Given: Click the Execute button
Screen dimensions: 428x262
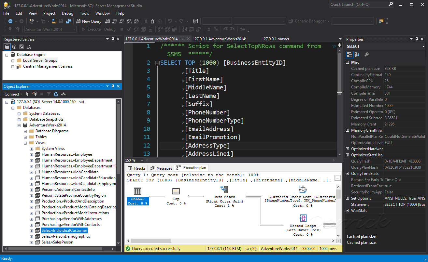Looking at the screenshot, I should pos(93,29).
